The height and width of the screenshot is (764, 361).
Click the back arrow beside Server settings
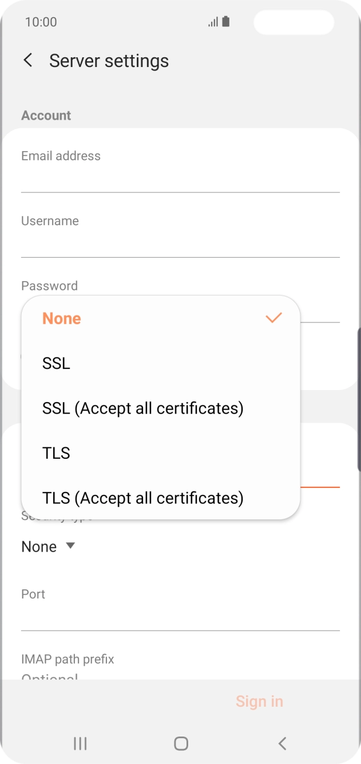[27, 60]
